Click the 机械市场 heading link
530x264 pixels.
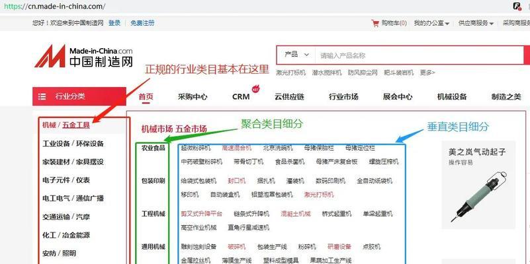[x=157, y=129]
